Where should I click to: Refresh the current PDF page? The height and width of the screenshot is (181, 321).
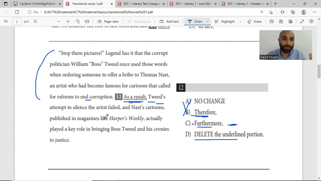17,12
